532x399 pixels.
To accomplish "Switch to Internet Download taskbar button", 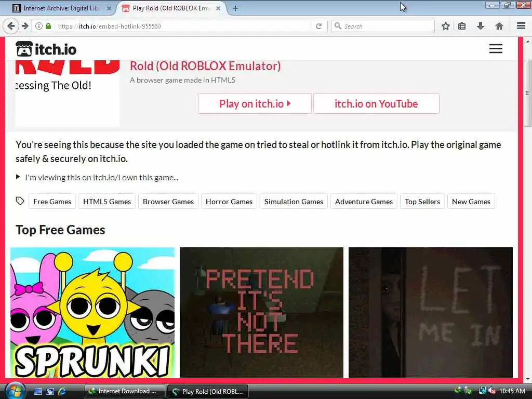I will pos(125,391).
